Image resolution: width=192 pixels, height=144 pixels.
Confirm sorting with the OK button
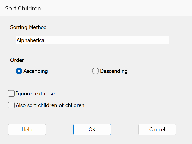coord(92,129)
